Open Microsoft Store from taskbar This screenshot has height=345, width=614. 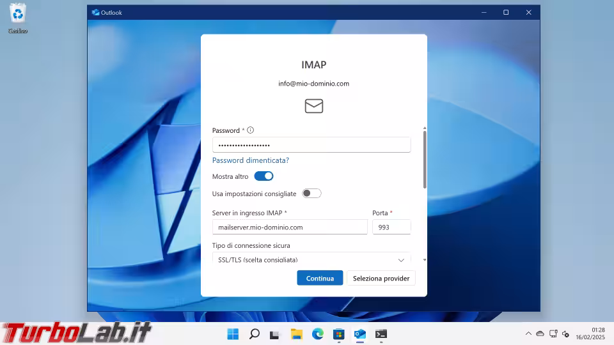click(339, 334)
